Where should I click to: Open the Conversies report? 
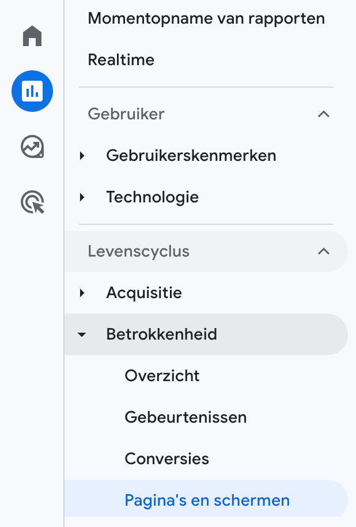pyautogui.click(x=166, y=458)
